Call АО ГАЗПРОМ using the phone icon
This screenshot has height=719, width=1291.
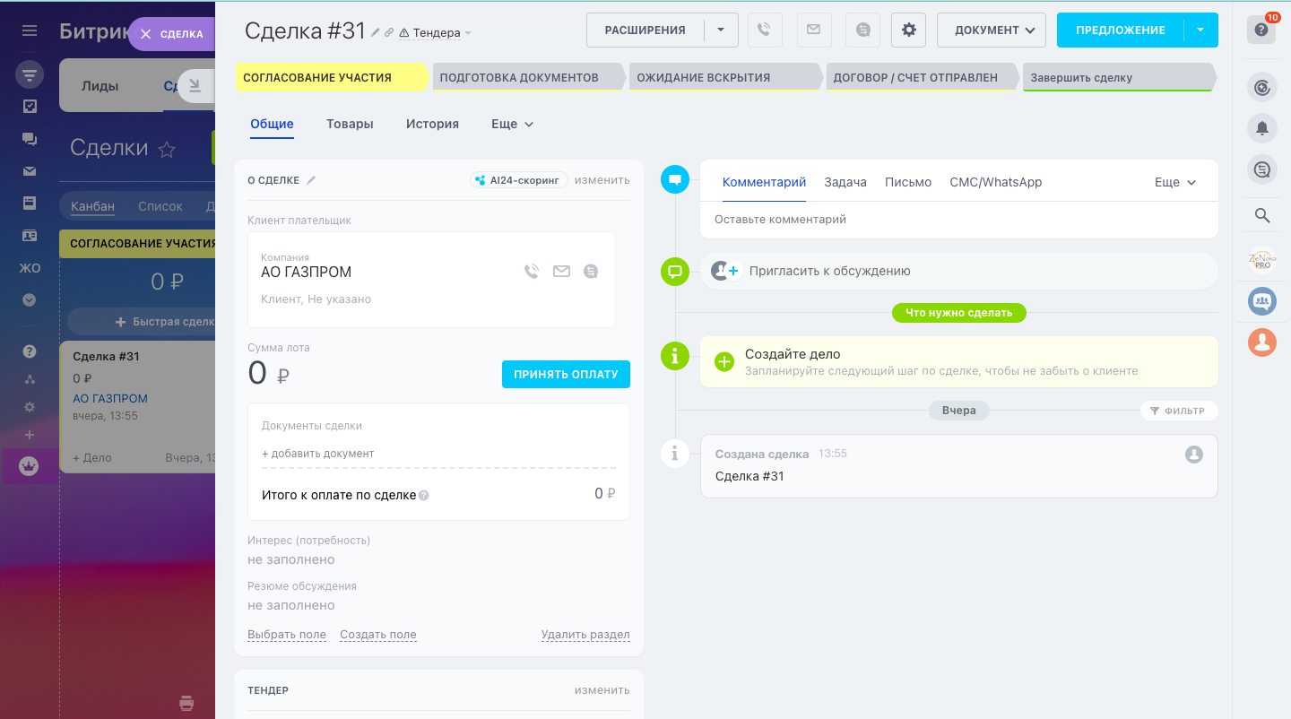532,271
